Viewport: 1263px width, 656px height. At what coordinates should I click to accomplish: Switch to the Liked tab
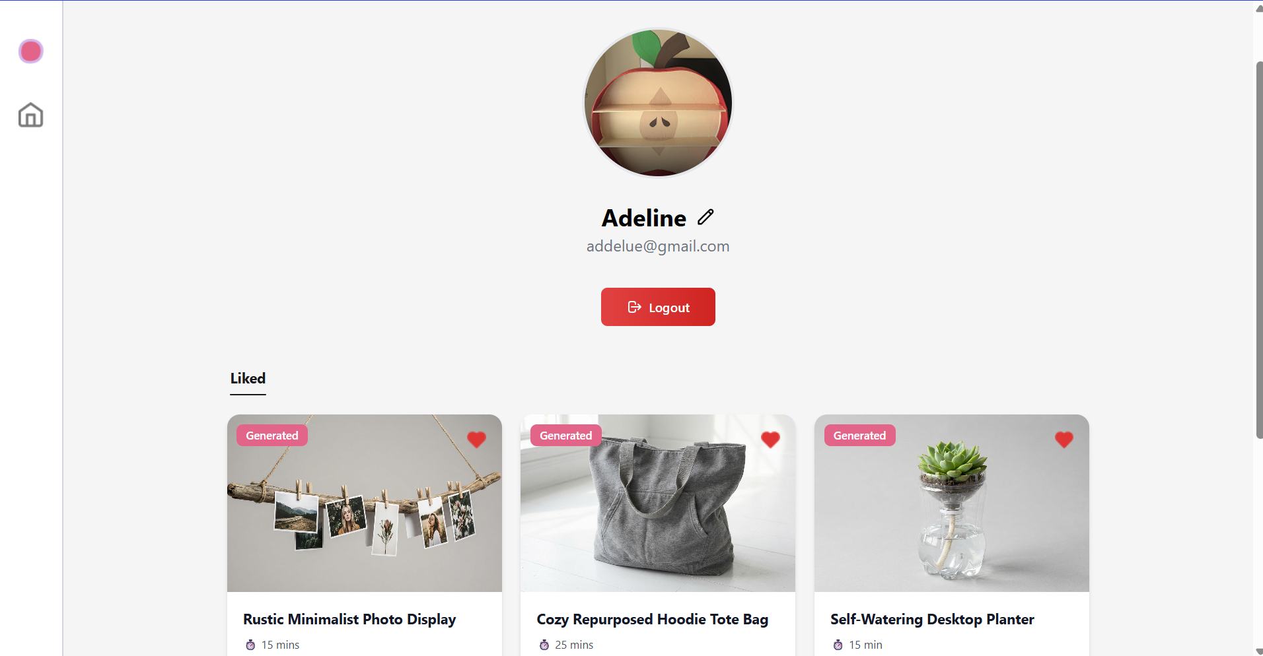248,379
